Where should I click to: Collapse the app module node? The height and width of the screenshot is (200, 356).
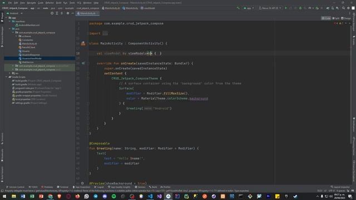click(x=7, y=18)
